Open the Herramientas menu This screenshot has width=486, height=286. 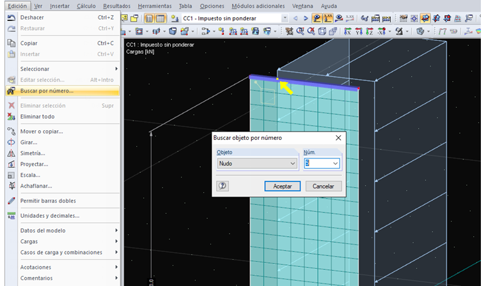coord(155,6)
